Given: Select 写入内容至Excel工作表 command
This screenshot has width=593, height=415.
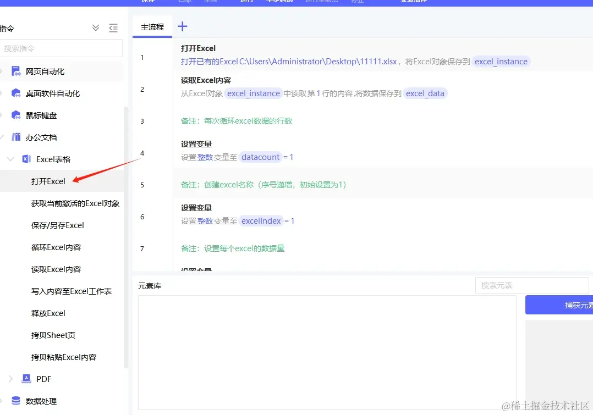Looking at the screenshot, I should coord(72,291).
